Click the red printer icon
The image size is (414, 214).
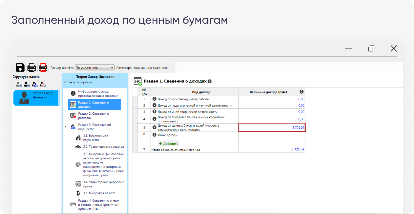click(43, 67)
